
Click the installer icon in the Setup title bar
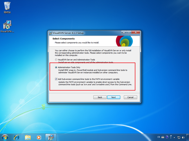click(x=50, y=33)
